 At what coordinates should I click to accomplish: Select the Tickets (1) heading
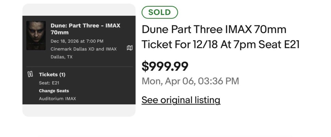tap(52, 74)
